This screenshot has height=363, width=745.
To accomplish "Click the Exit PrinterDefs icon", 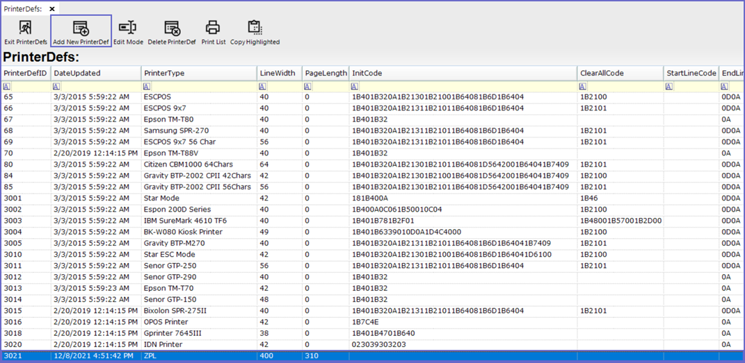I will point(26,28).
